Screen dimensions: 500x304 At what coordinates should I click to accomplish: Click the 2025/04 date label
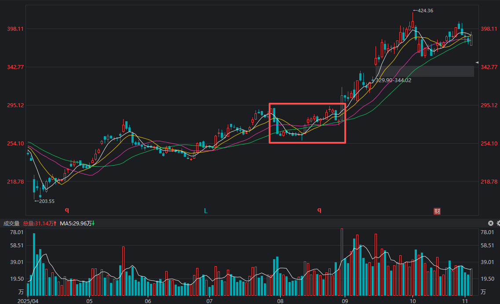[28, 301]
